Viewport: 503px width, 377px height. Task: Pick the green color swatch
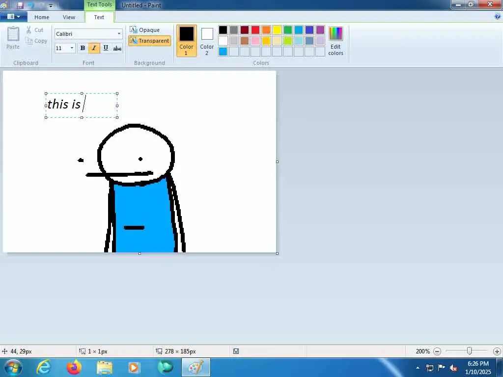click(x=288, y=30)
